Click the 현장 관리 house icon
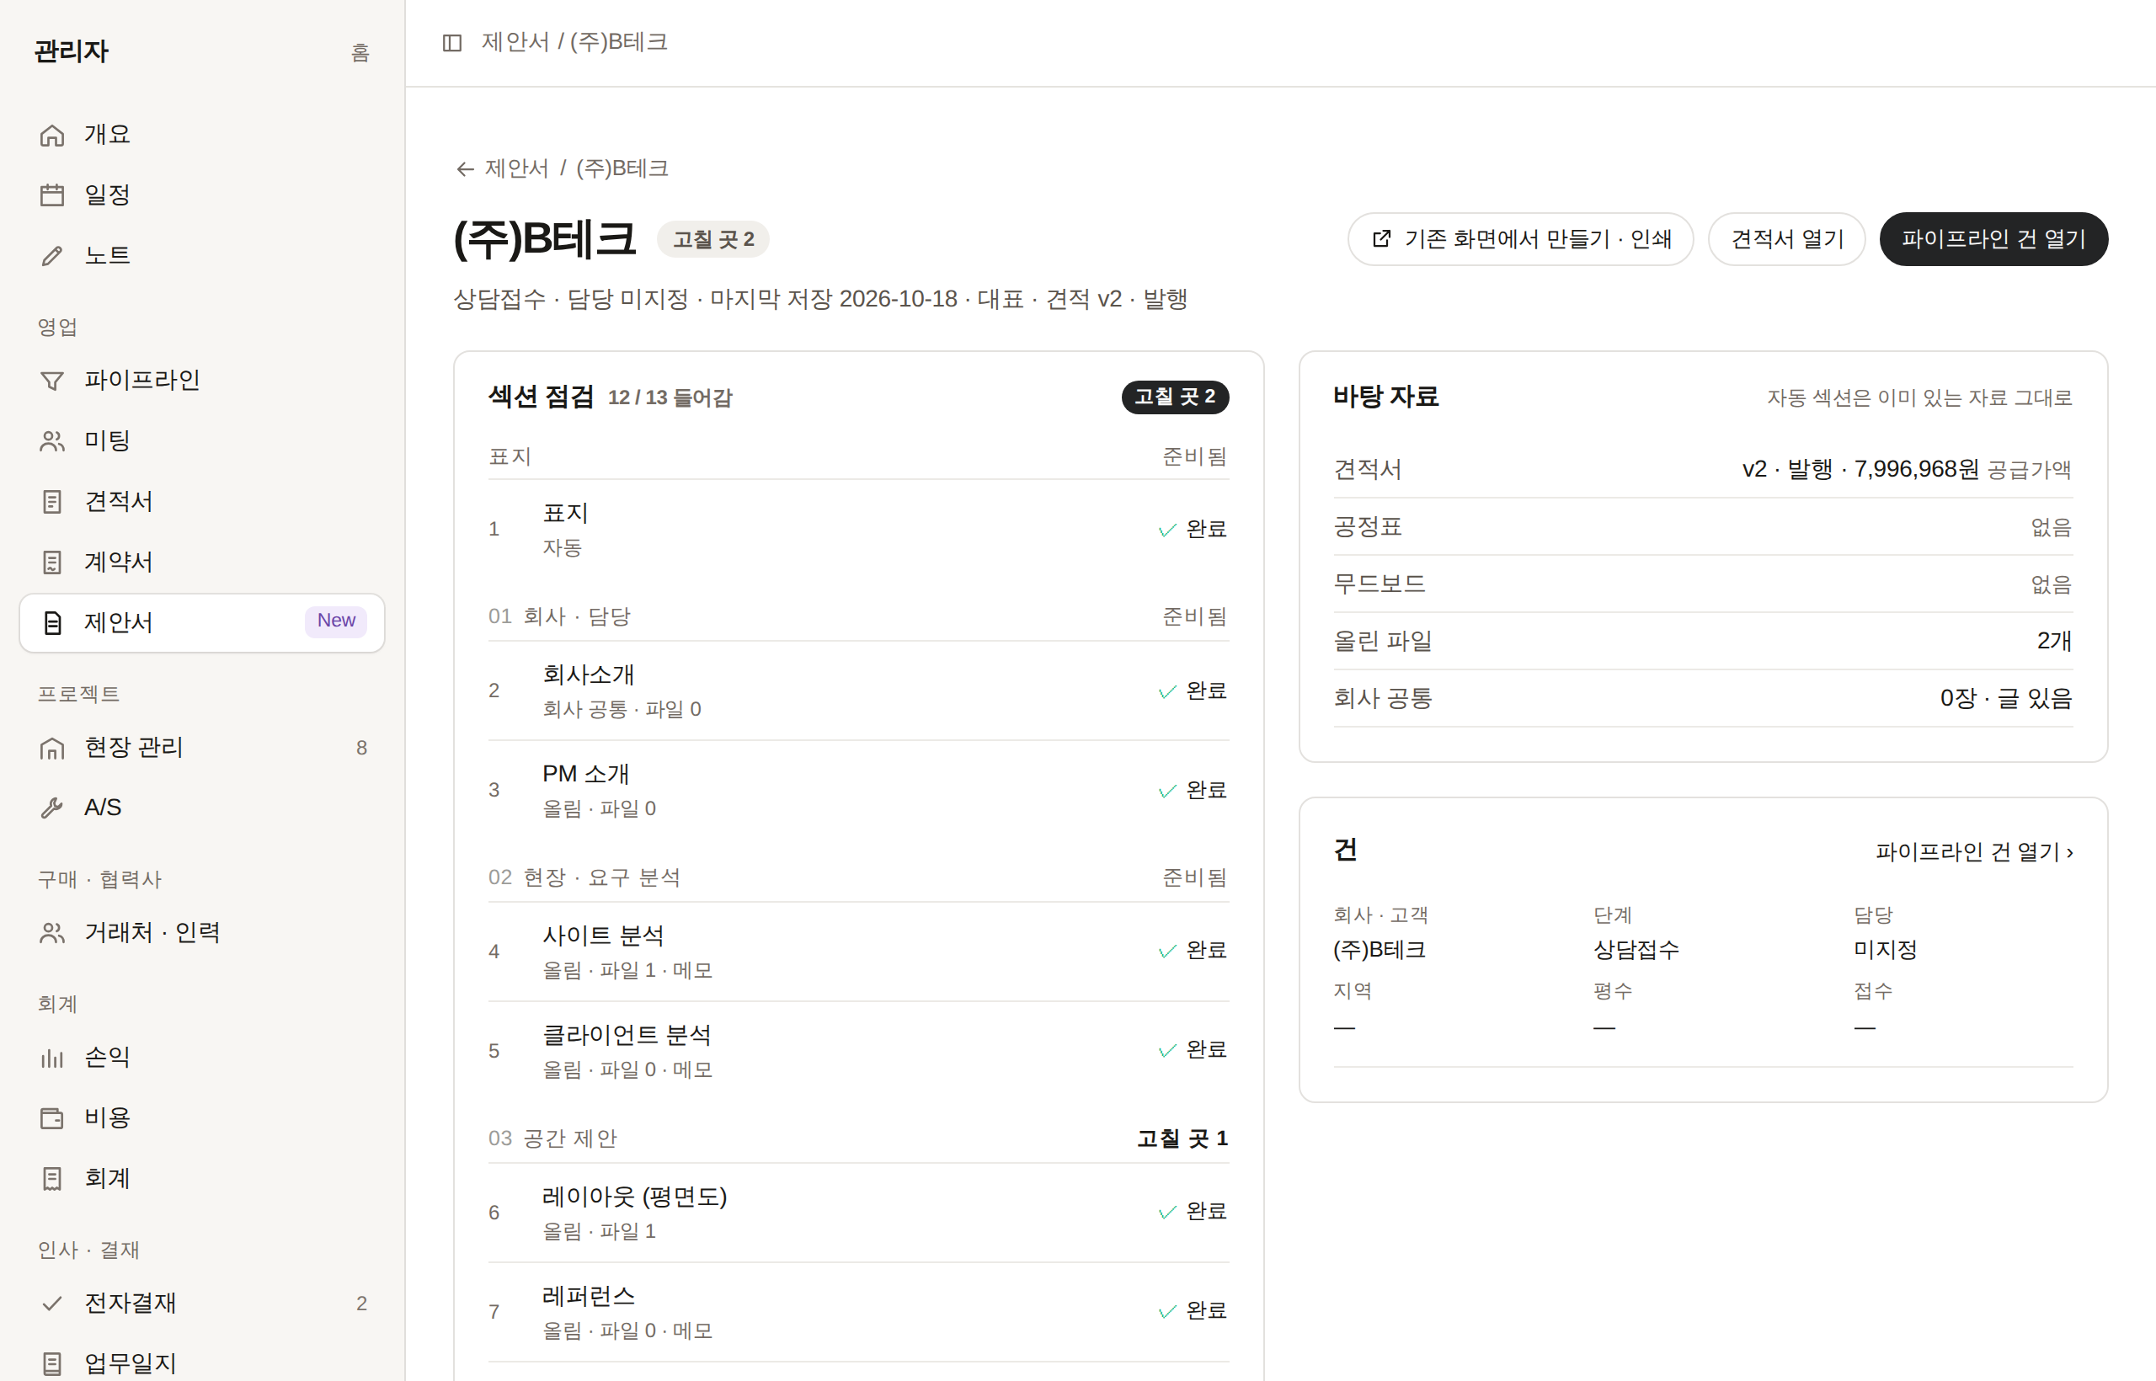This screenshot has height=1381, width=2156. pyautogui.click(x=52, y=748)
